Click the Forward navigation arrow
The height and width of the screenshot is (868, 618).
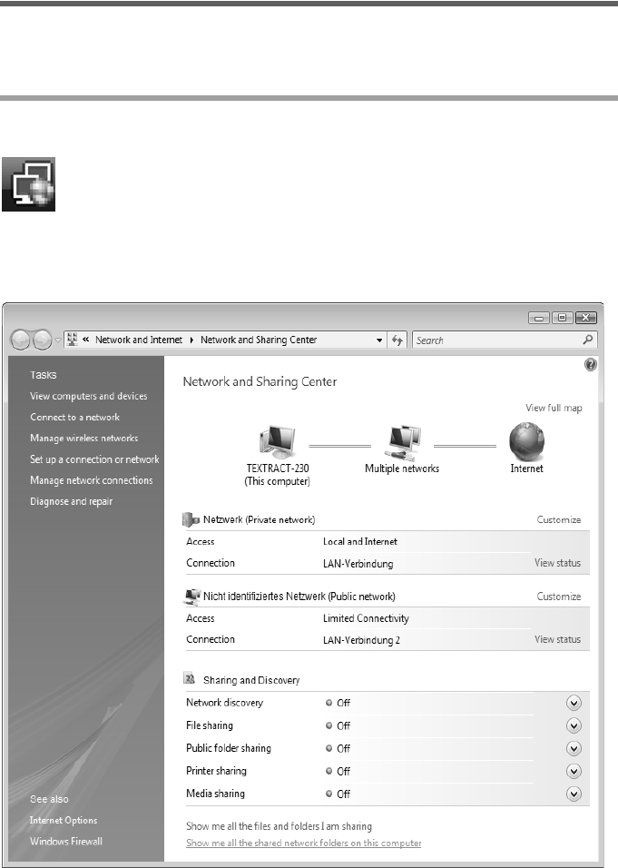click(x=43, y=340)
